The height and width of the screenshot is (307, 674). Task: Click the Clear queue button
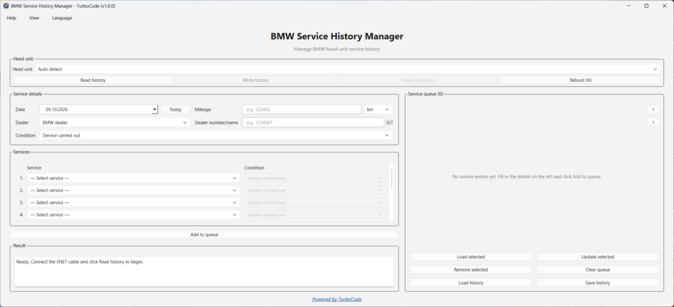(598, 270)
